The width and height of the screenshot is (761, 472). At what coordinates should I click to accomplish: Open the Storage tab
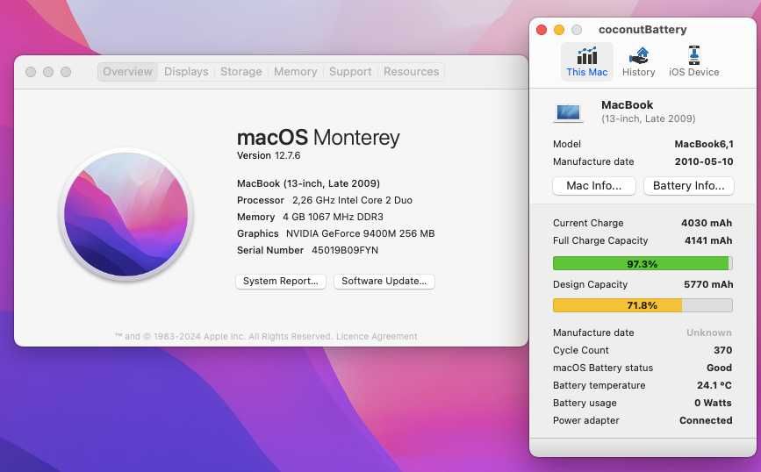point(241,71)
